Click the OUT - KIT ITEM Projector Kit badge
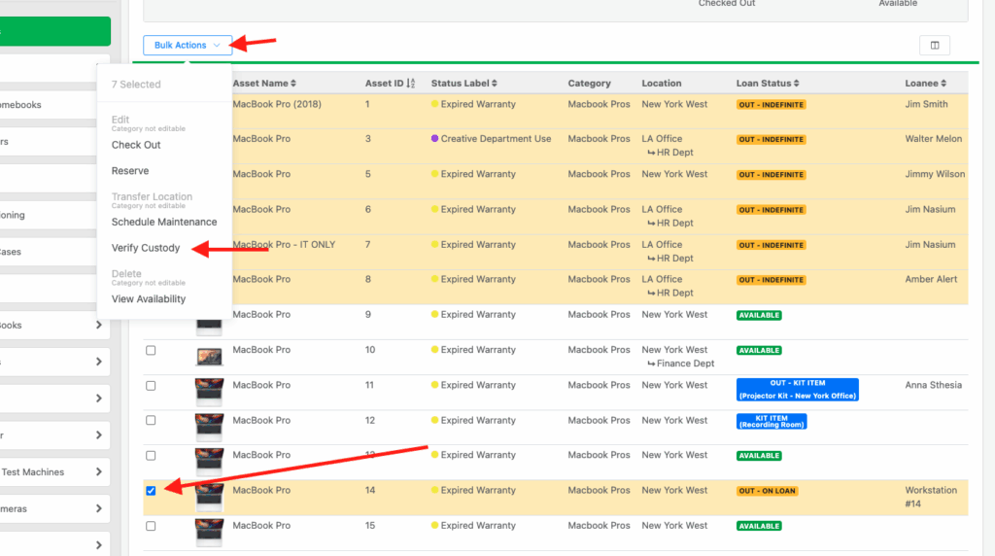Image resolution: width=995 pixels, height=556 pixels. pyautogui.click(x=797, y=389)
